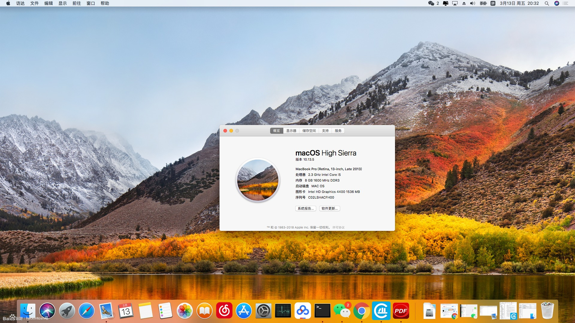Open Spotlight search magnifier
This screenshot has height=323, width=575.
547,3
